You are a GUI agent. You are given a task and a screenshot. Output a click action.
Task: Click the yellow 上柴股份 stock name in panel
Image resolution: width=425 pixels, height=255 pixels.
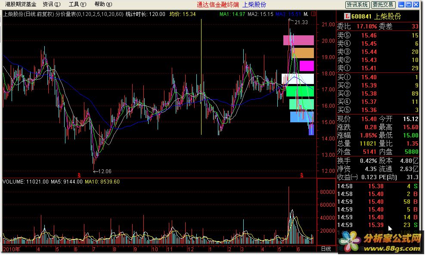[x=388, y=16]
